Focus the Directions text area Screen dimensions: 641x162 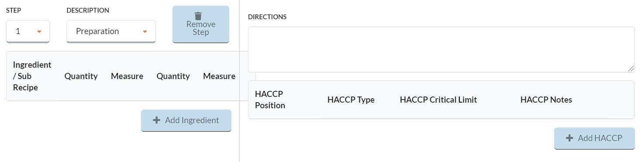441,49
